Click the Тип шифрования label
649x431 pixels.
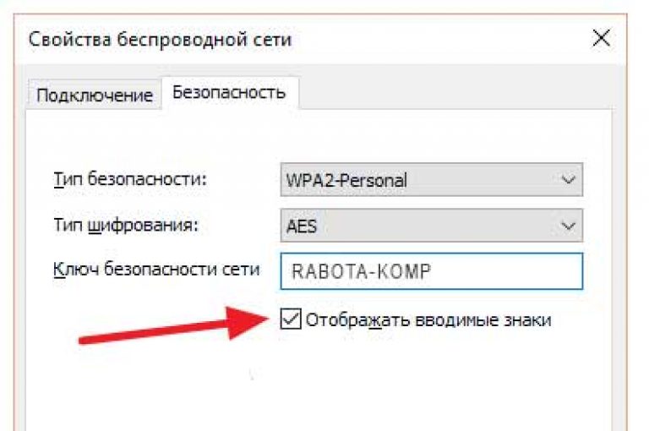126,226
